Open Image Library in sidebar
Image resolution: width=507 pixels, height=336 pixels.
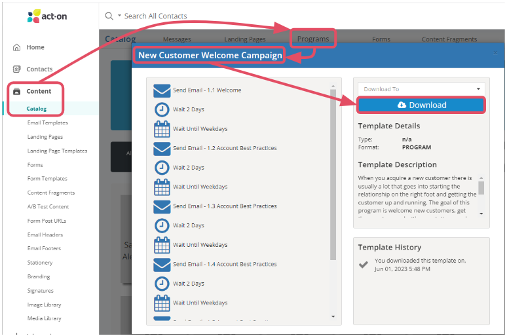coord(44,305)
